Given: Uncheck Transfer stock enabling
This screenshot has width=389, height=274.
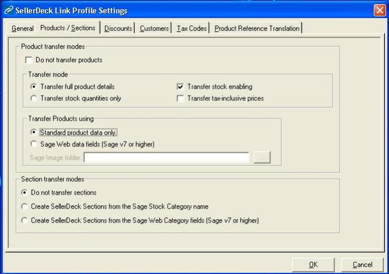Looking at the screenshot, I should (180, 87).
